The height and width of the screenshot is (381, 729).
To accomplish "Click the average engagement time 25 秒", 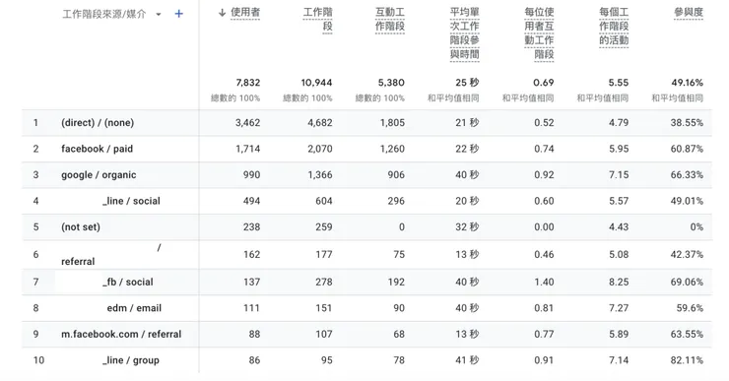I will (467, 83).
